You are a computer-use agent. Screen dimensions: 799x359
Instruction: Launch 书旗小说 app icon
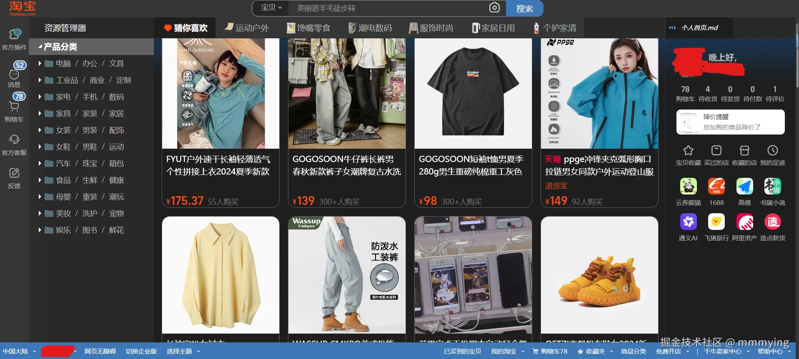(x=773, y=186)
